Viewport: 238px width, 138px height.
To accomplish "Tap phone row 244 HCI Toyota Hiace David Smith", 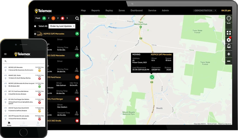I will (x=24, y=109).
